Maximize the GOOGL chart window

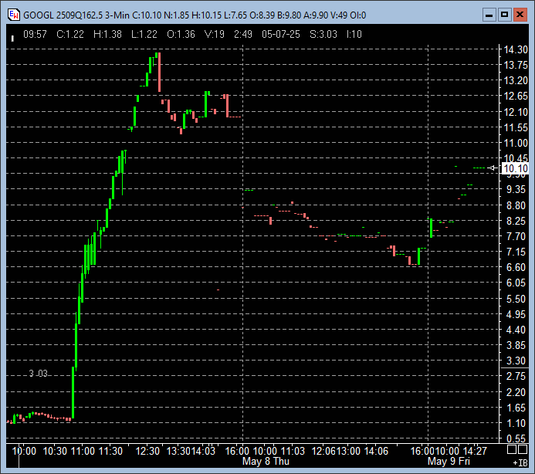(x=504, y=15)
